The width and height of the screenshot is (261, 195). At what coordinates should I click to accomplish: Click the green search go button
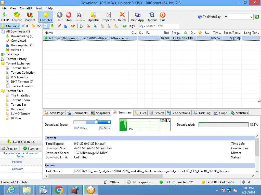(257, 17)
